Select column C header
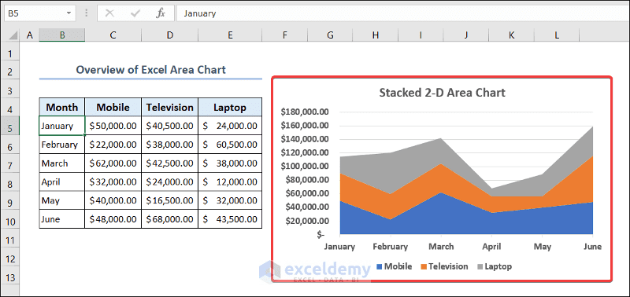Screen dimensions: 630x297 point(113,35)
